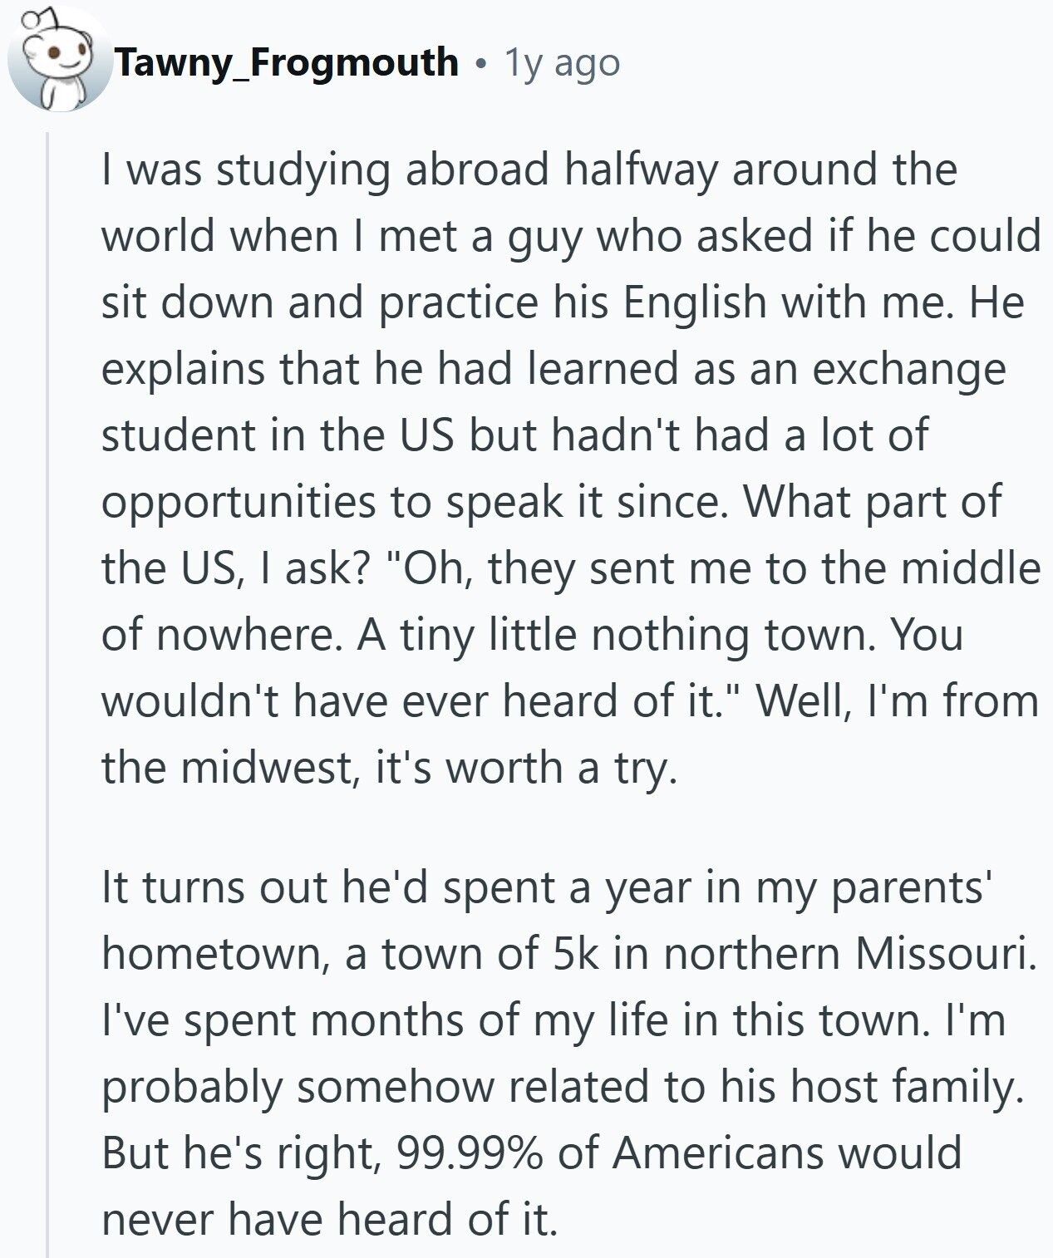The width and height of the screenshot is (1053, 1258).
Task: Click the line starting 'It turns out he'd'
Action: click(544, 887)
